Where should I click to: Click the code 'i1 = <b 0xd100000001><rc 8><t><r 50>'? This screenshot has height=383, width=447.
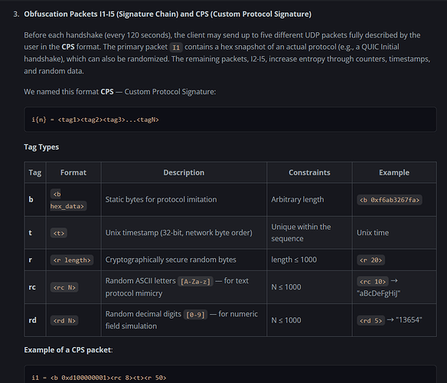coord(99,378)
